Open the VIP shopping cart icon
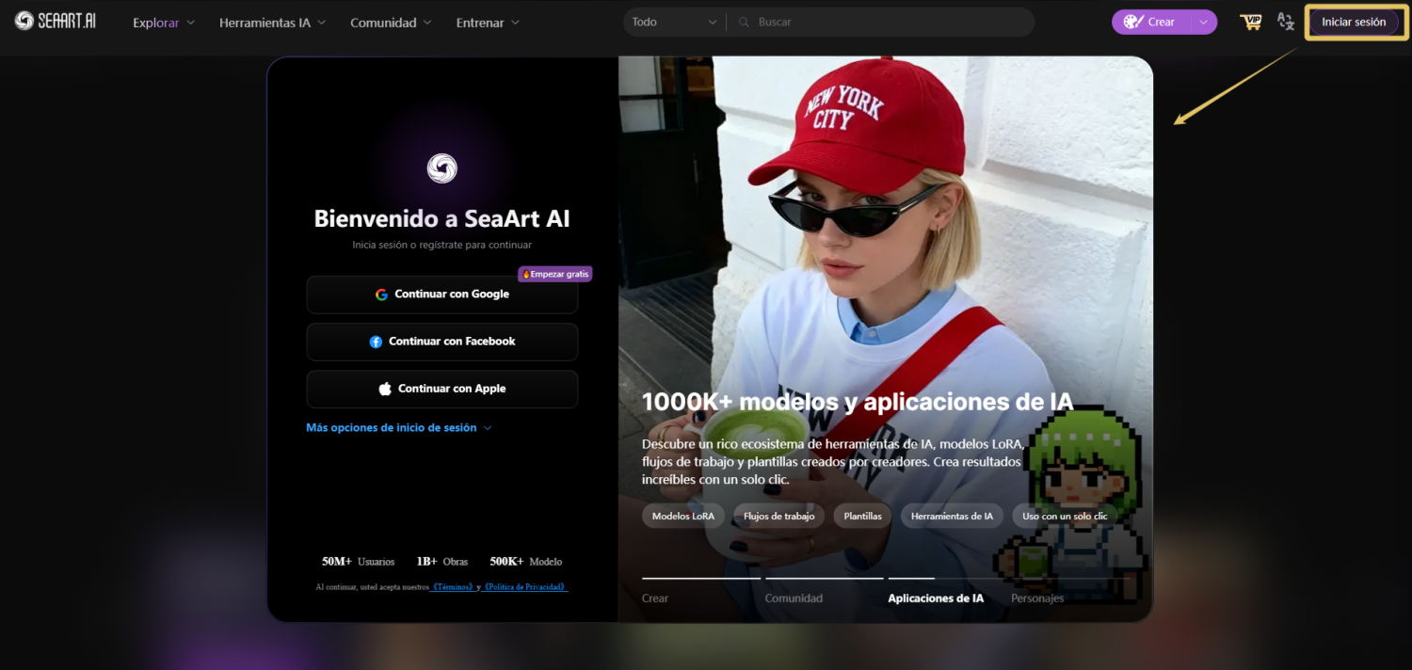This screenshot has height=670, width=1412. click(1251, 22)
